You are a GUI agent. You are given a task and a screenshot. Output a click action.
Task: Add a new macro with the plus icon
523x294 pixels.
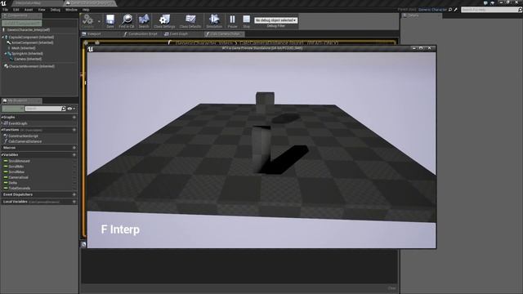(x=74, y=148)
